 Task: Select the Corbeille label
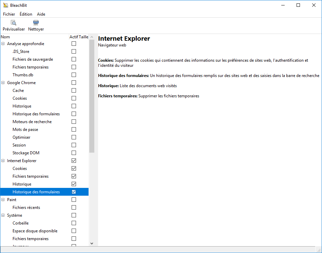(21, 223)
